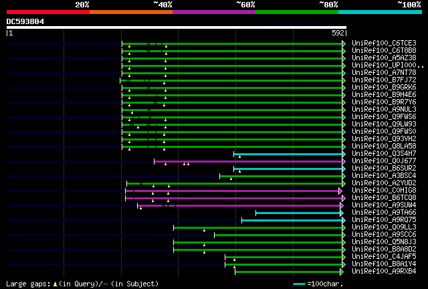Click the DC593804 query name
This screenshot has height=289, width=428.
pyautogui.click(x=25, y=21)
